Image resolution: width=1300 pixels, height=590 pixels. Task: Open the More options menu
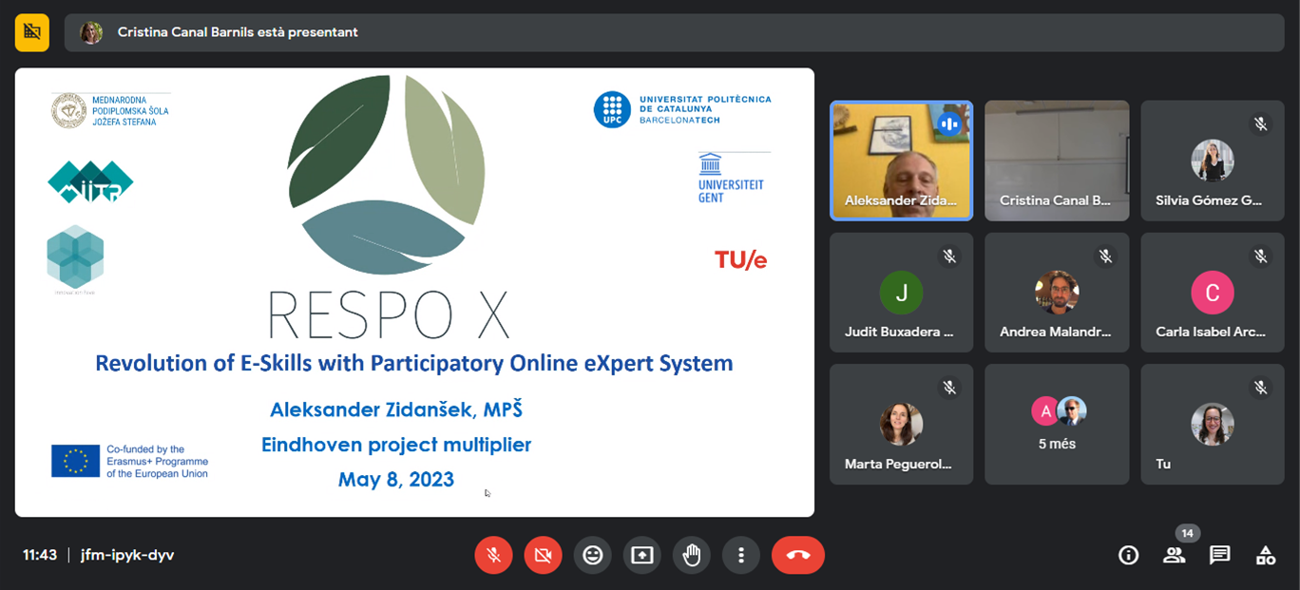click(741, 555)
